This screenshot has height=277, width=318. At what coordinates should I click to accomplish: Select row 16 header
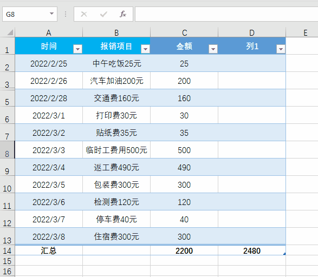[x=7, y=271]
